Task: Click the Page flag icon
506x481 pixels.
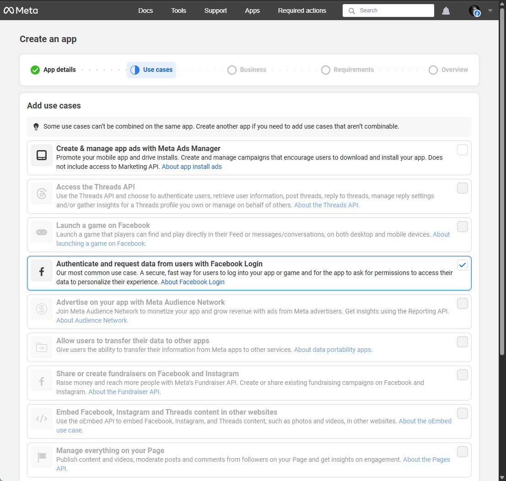Action: click(x=42, y=457)
